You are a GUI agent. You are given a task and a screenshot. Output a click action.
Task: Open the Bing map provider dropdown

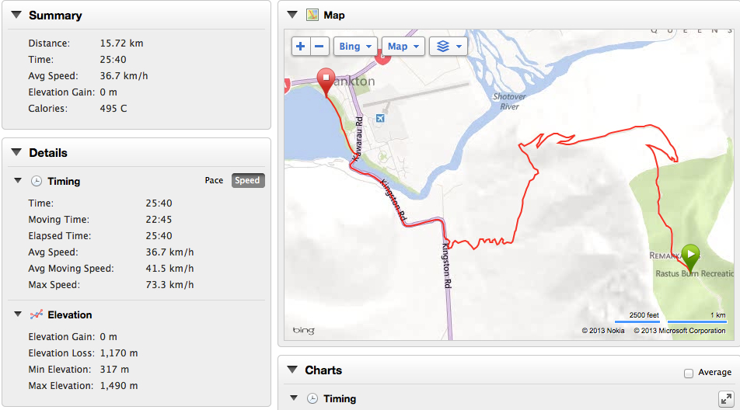click(x=355, y=47)
